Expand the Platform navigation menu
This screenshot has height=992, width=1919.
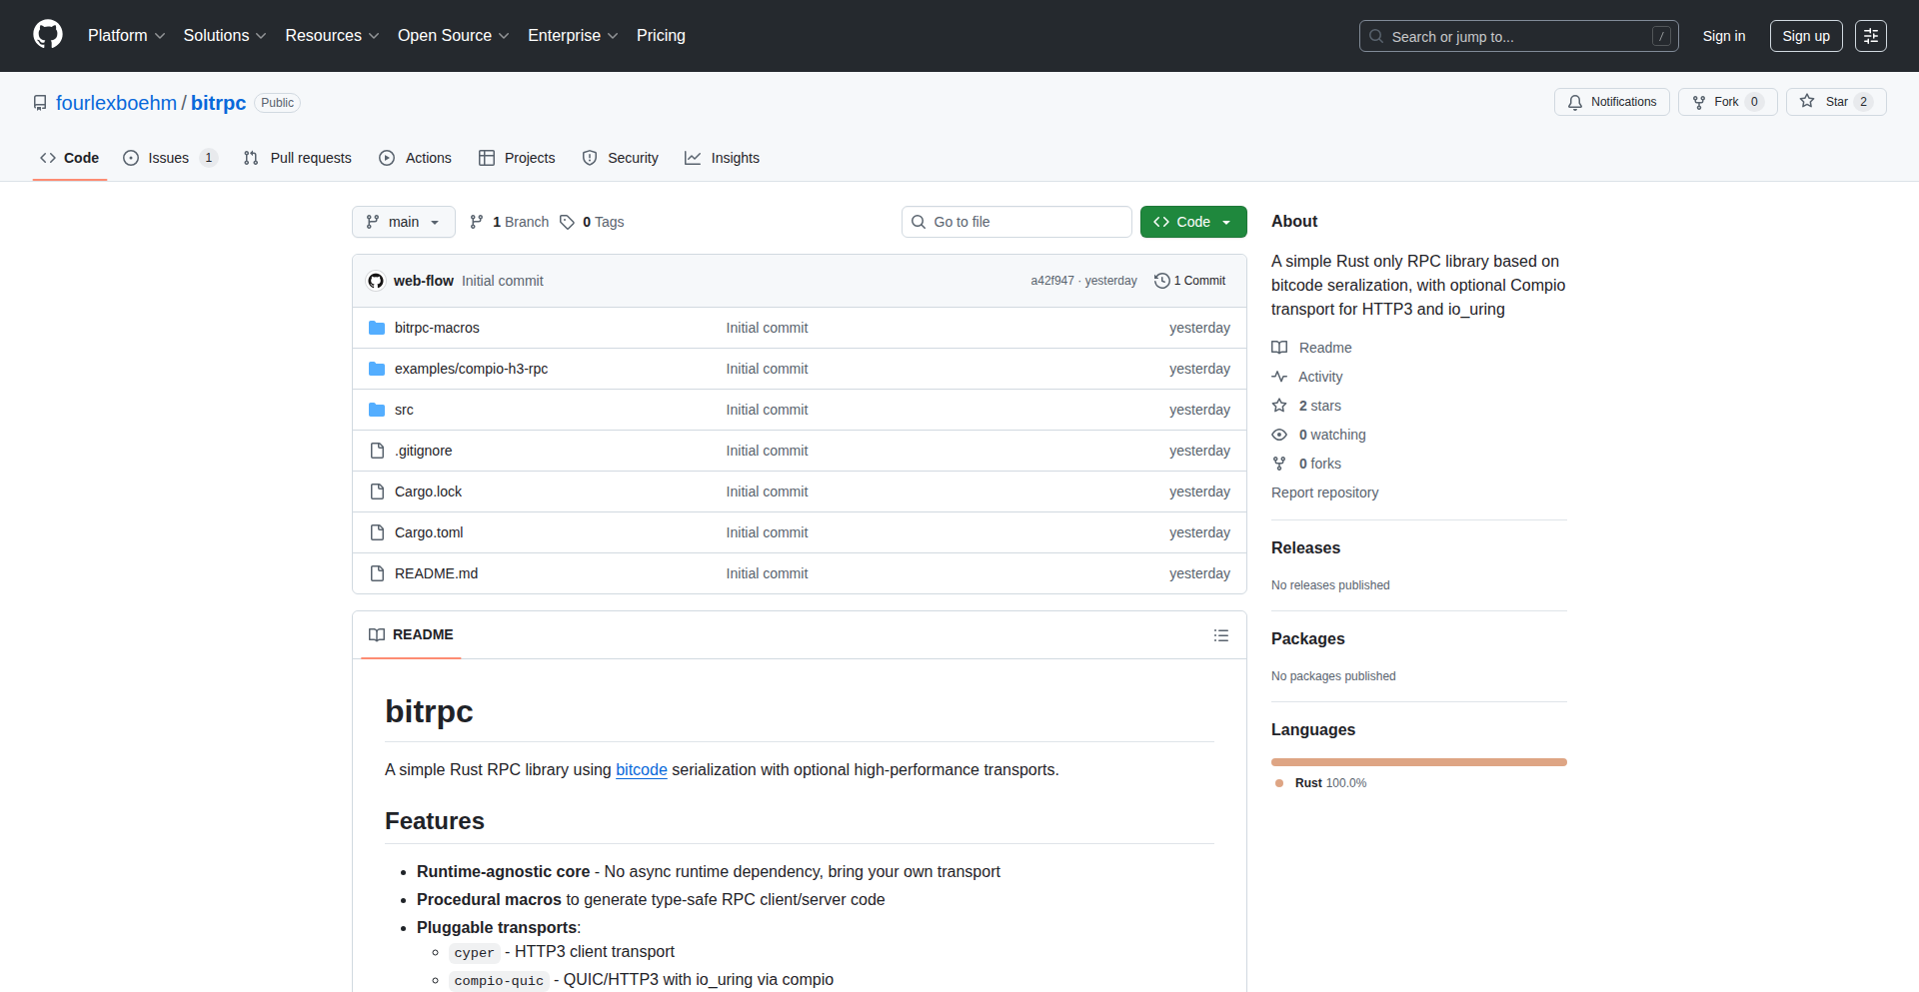[126, 36]
